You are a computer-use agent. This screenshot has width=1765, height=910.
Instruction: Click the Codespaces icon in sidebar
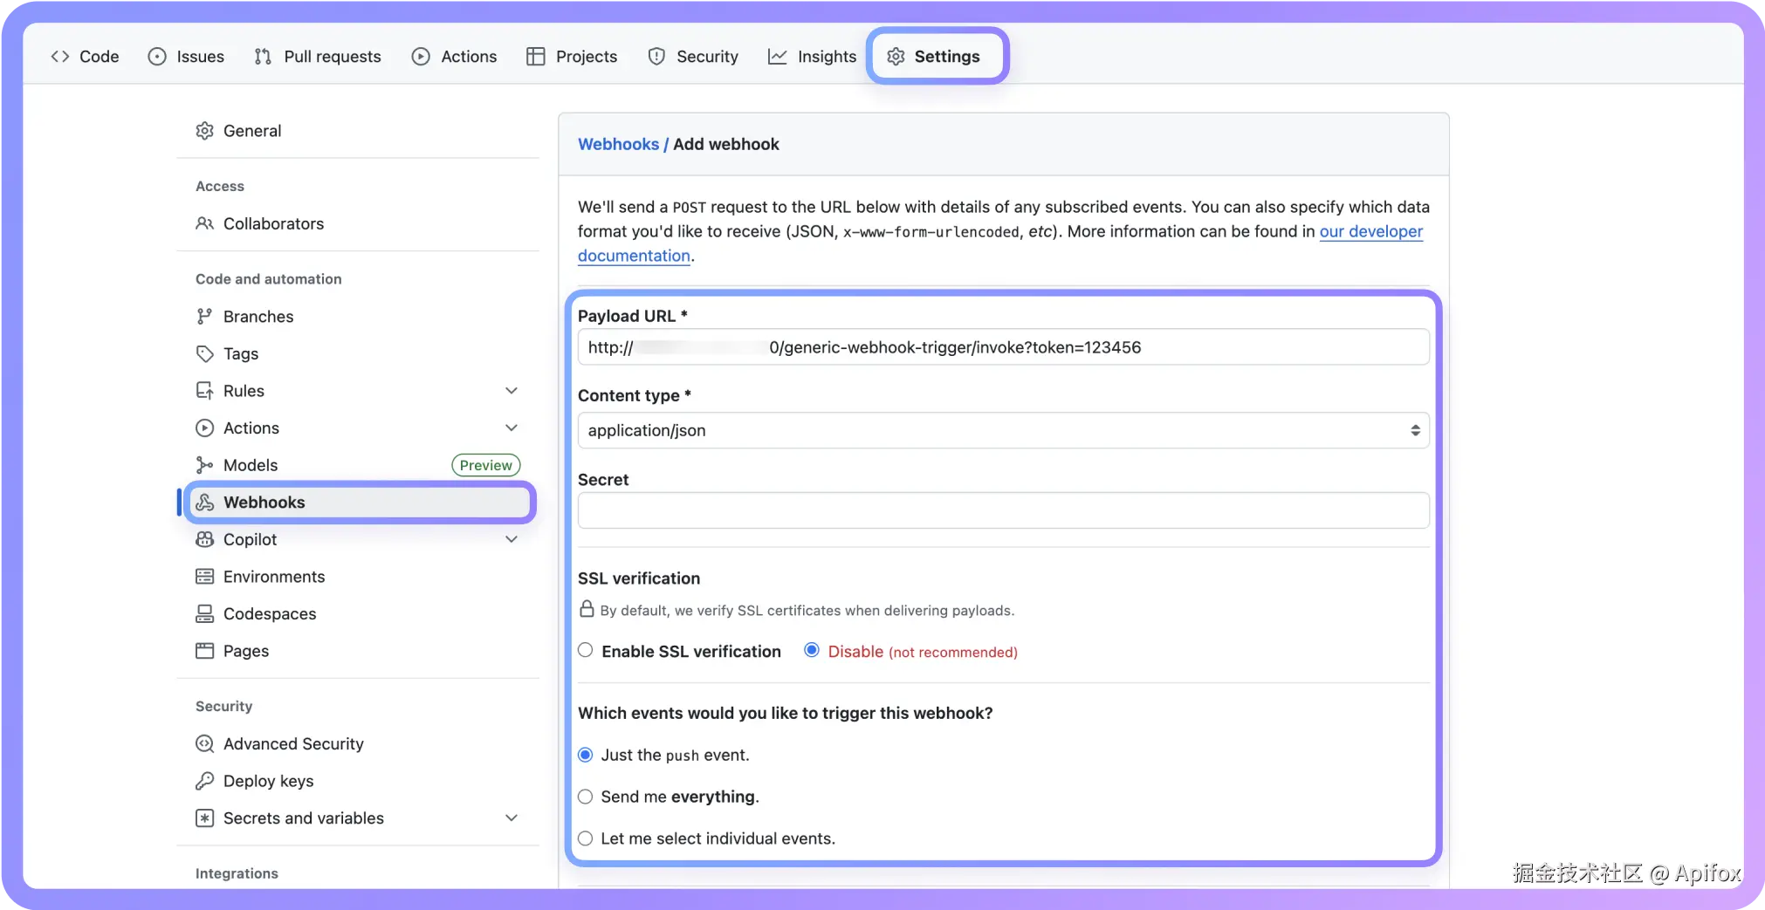(x=205, y=614)
